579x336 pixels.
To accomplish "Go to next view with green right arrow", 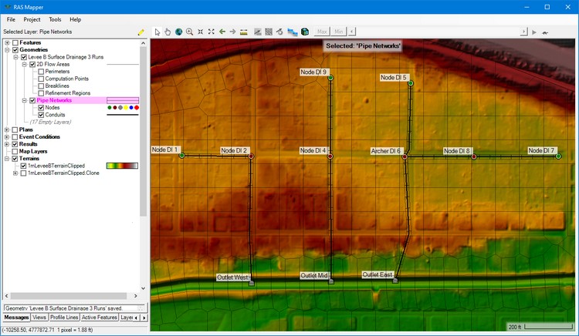I will pyautogui.click(x=232, y=32).
